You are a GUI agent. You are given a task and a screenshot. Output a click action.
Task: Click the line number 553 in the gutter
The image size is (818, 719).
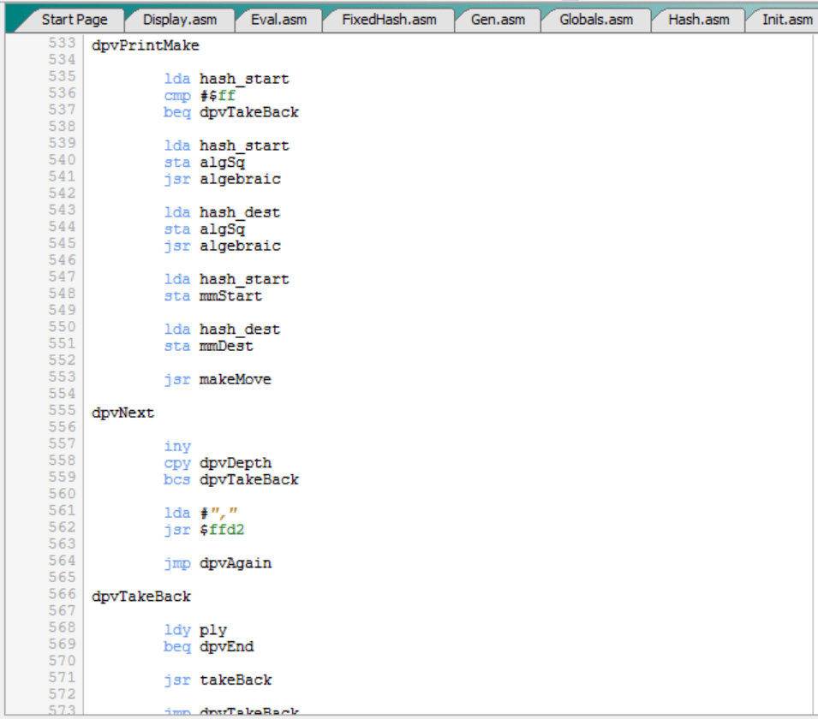click(x=62, y=377)
